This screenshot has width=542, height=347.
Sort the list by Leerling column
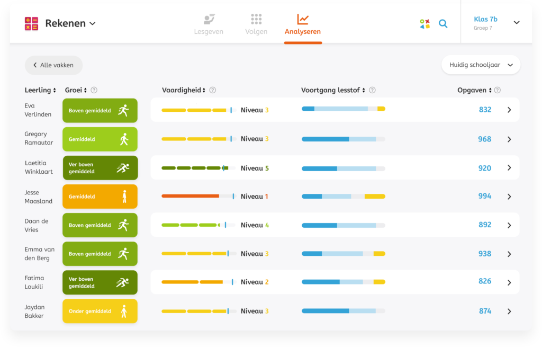click(40, 90)
